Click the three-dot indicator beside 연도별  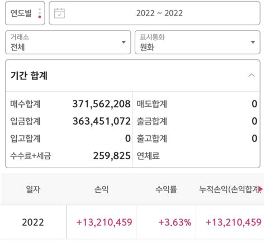(x=40, y=13)
